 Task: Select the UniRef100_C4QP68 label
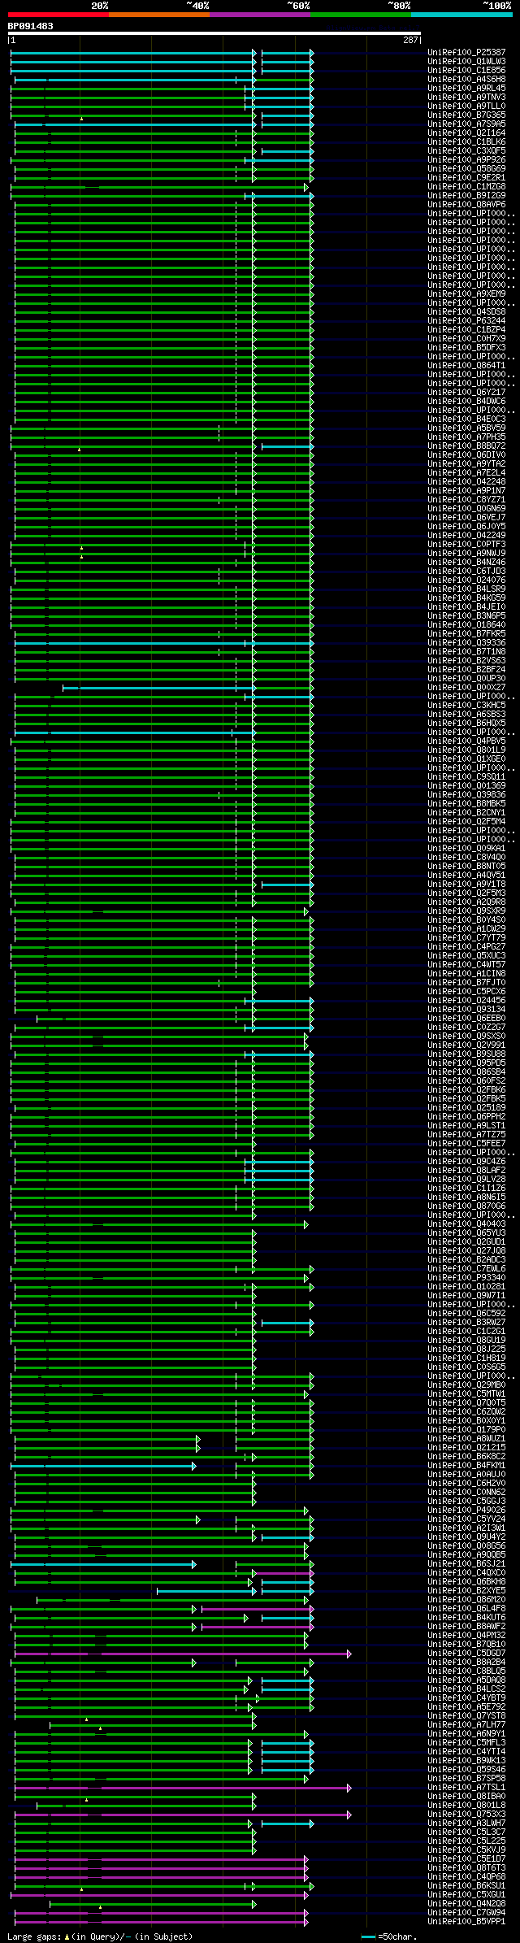466,1877
